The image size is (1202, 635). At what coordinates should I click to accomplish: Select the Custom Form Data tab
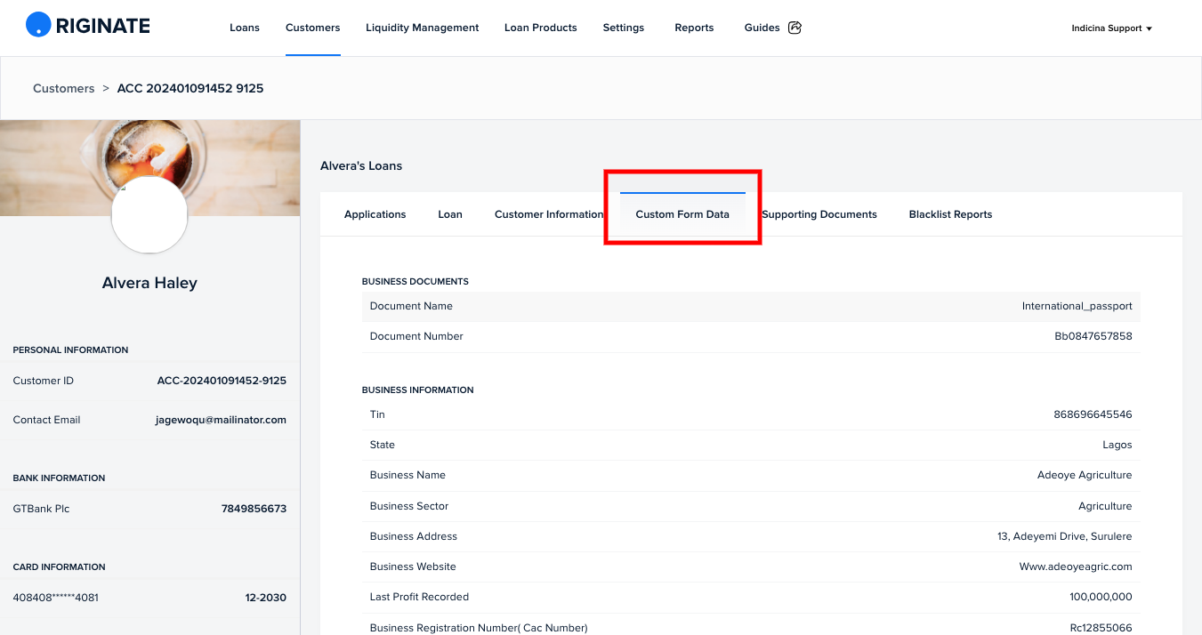point(682,214)
